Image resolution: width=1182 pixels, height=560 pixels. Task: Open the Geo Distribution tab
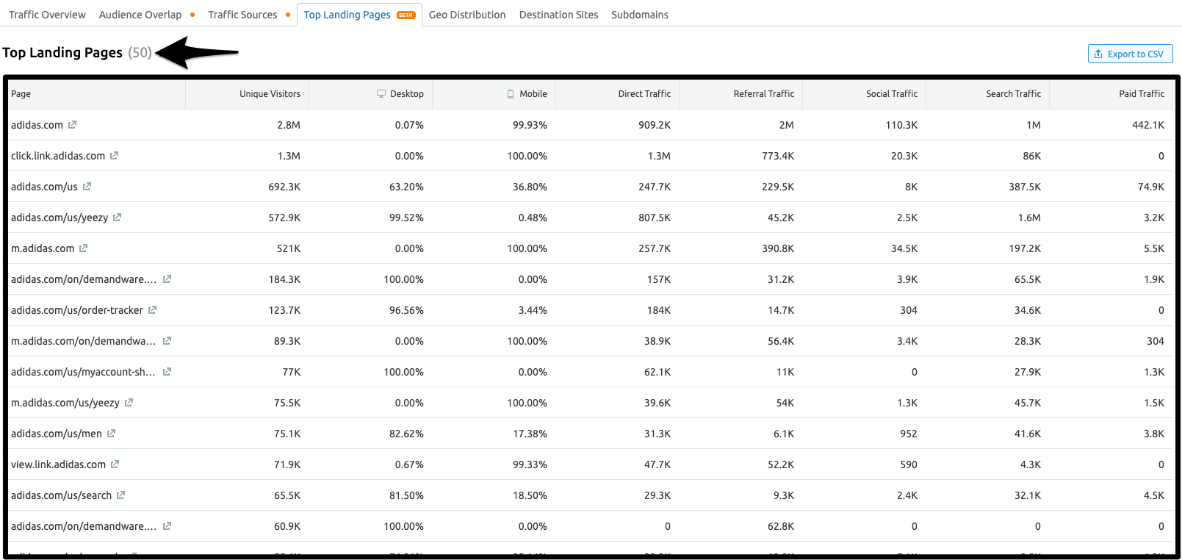pyautogui.click(x=467, y=15)
